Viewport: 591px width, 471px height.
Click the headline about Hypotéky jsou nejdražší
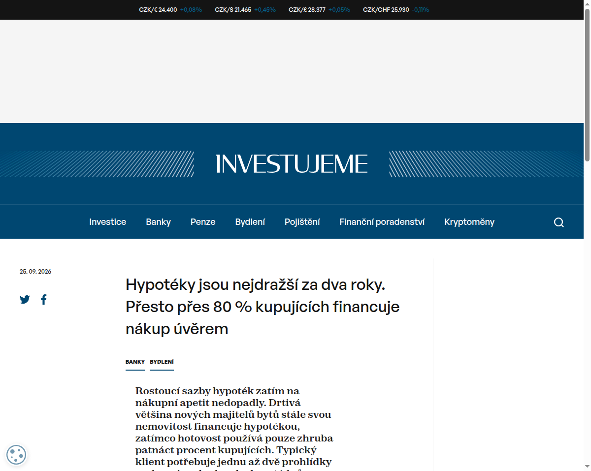pos(263,306)
